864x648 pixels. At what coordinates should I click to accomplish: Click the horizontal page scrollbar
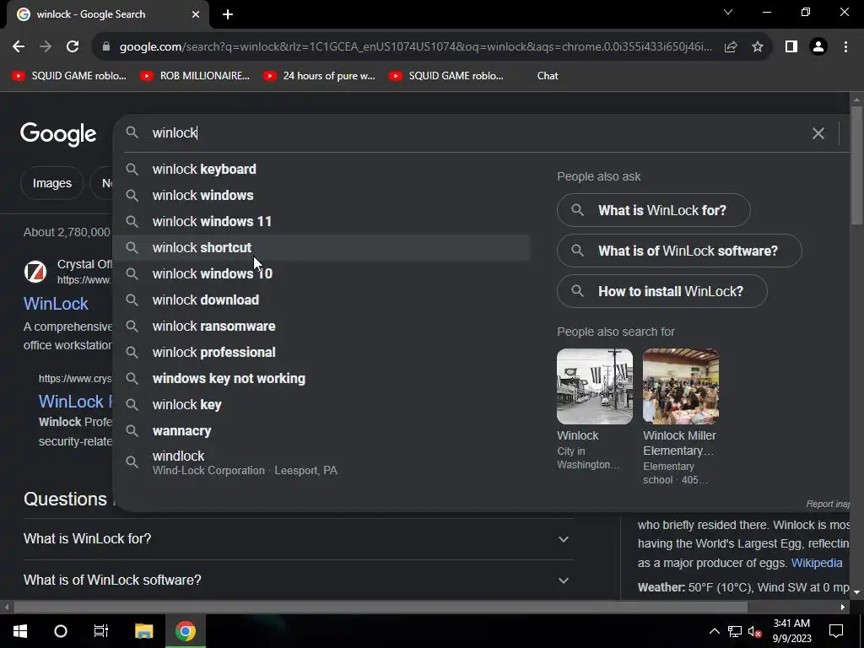coord(381,607)
